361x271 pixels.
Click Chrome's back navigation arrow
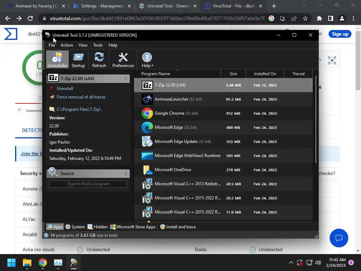point(8,18)
